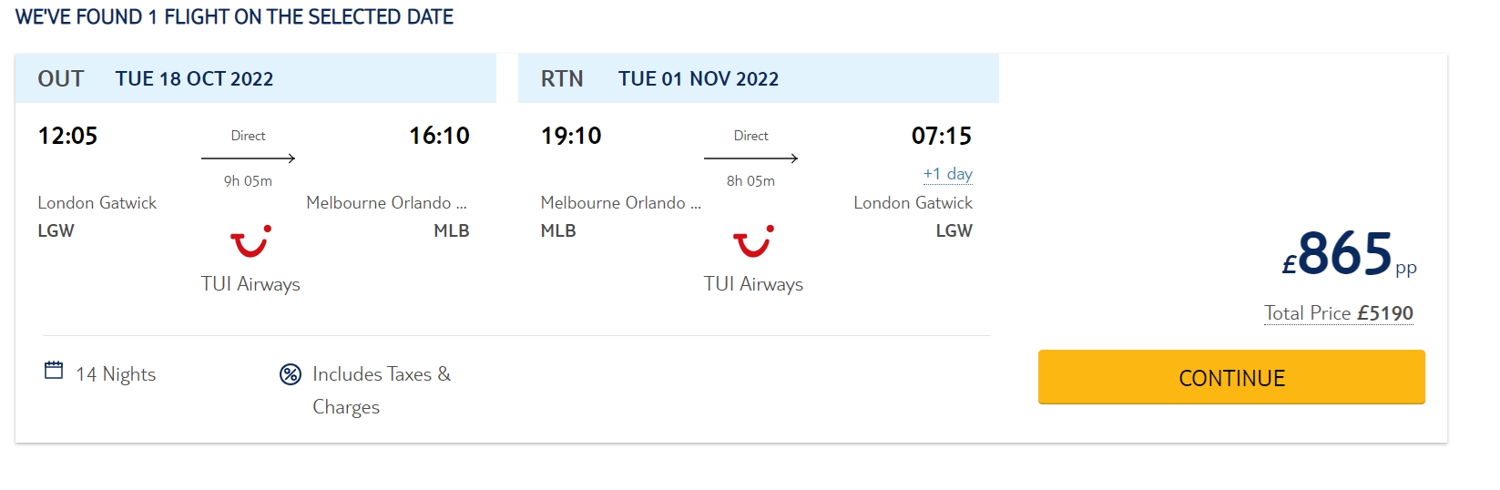Viewport: 1500px width, 490px height.
Task: Click the 16:10 outbound arrival time
Action: [439, 136]
